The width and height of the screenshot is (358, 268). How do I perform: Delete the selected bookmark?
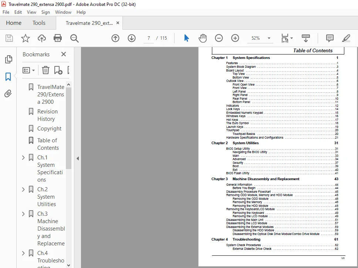tap(45, 70)
